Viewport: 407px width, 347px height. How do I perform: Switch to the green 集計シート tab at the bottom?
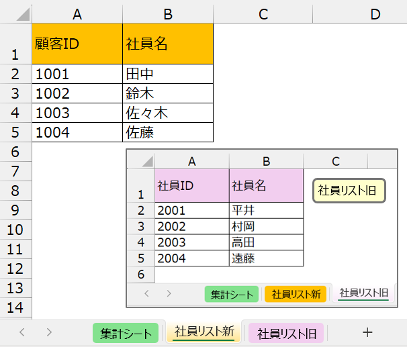(125, 332)
